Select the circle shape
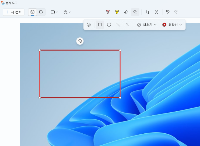200x146 pixels. (109, 25)
